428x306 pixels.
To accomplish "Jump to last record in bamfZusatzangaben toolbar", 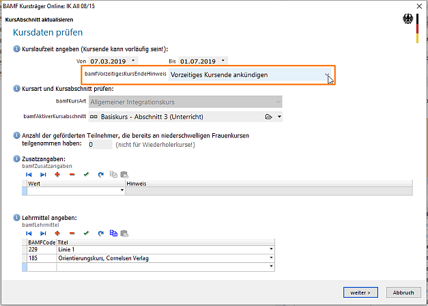I will point(43,175).
